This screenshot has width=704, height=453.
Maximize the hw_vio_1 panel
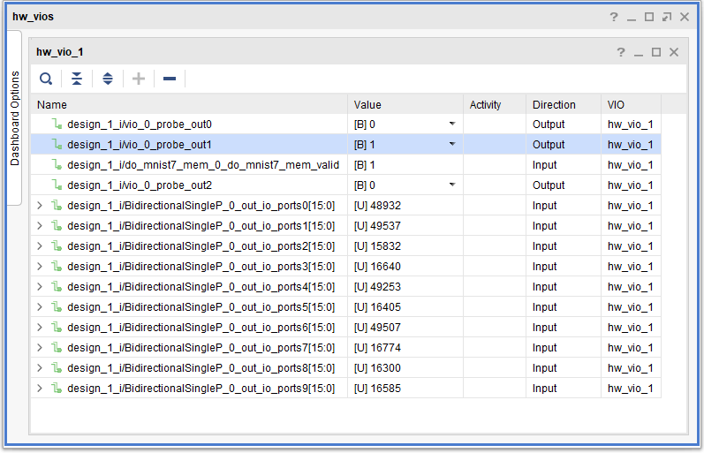pyautogui.click(x=656, y=52)
